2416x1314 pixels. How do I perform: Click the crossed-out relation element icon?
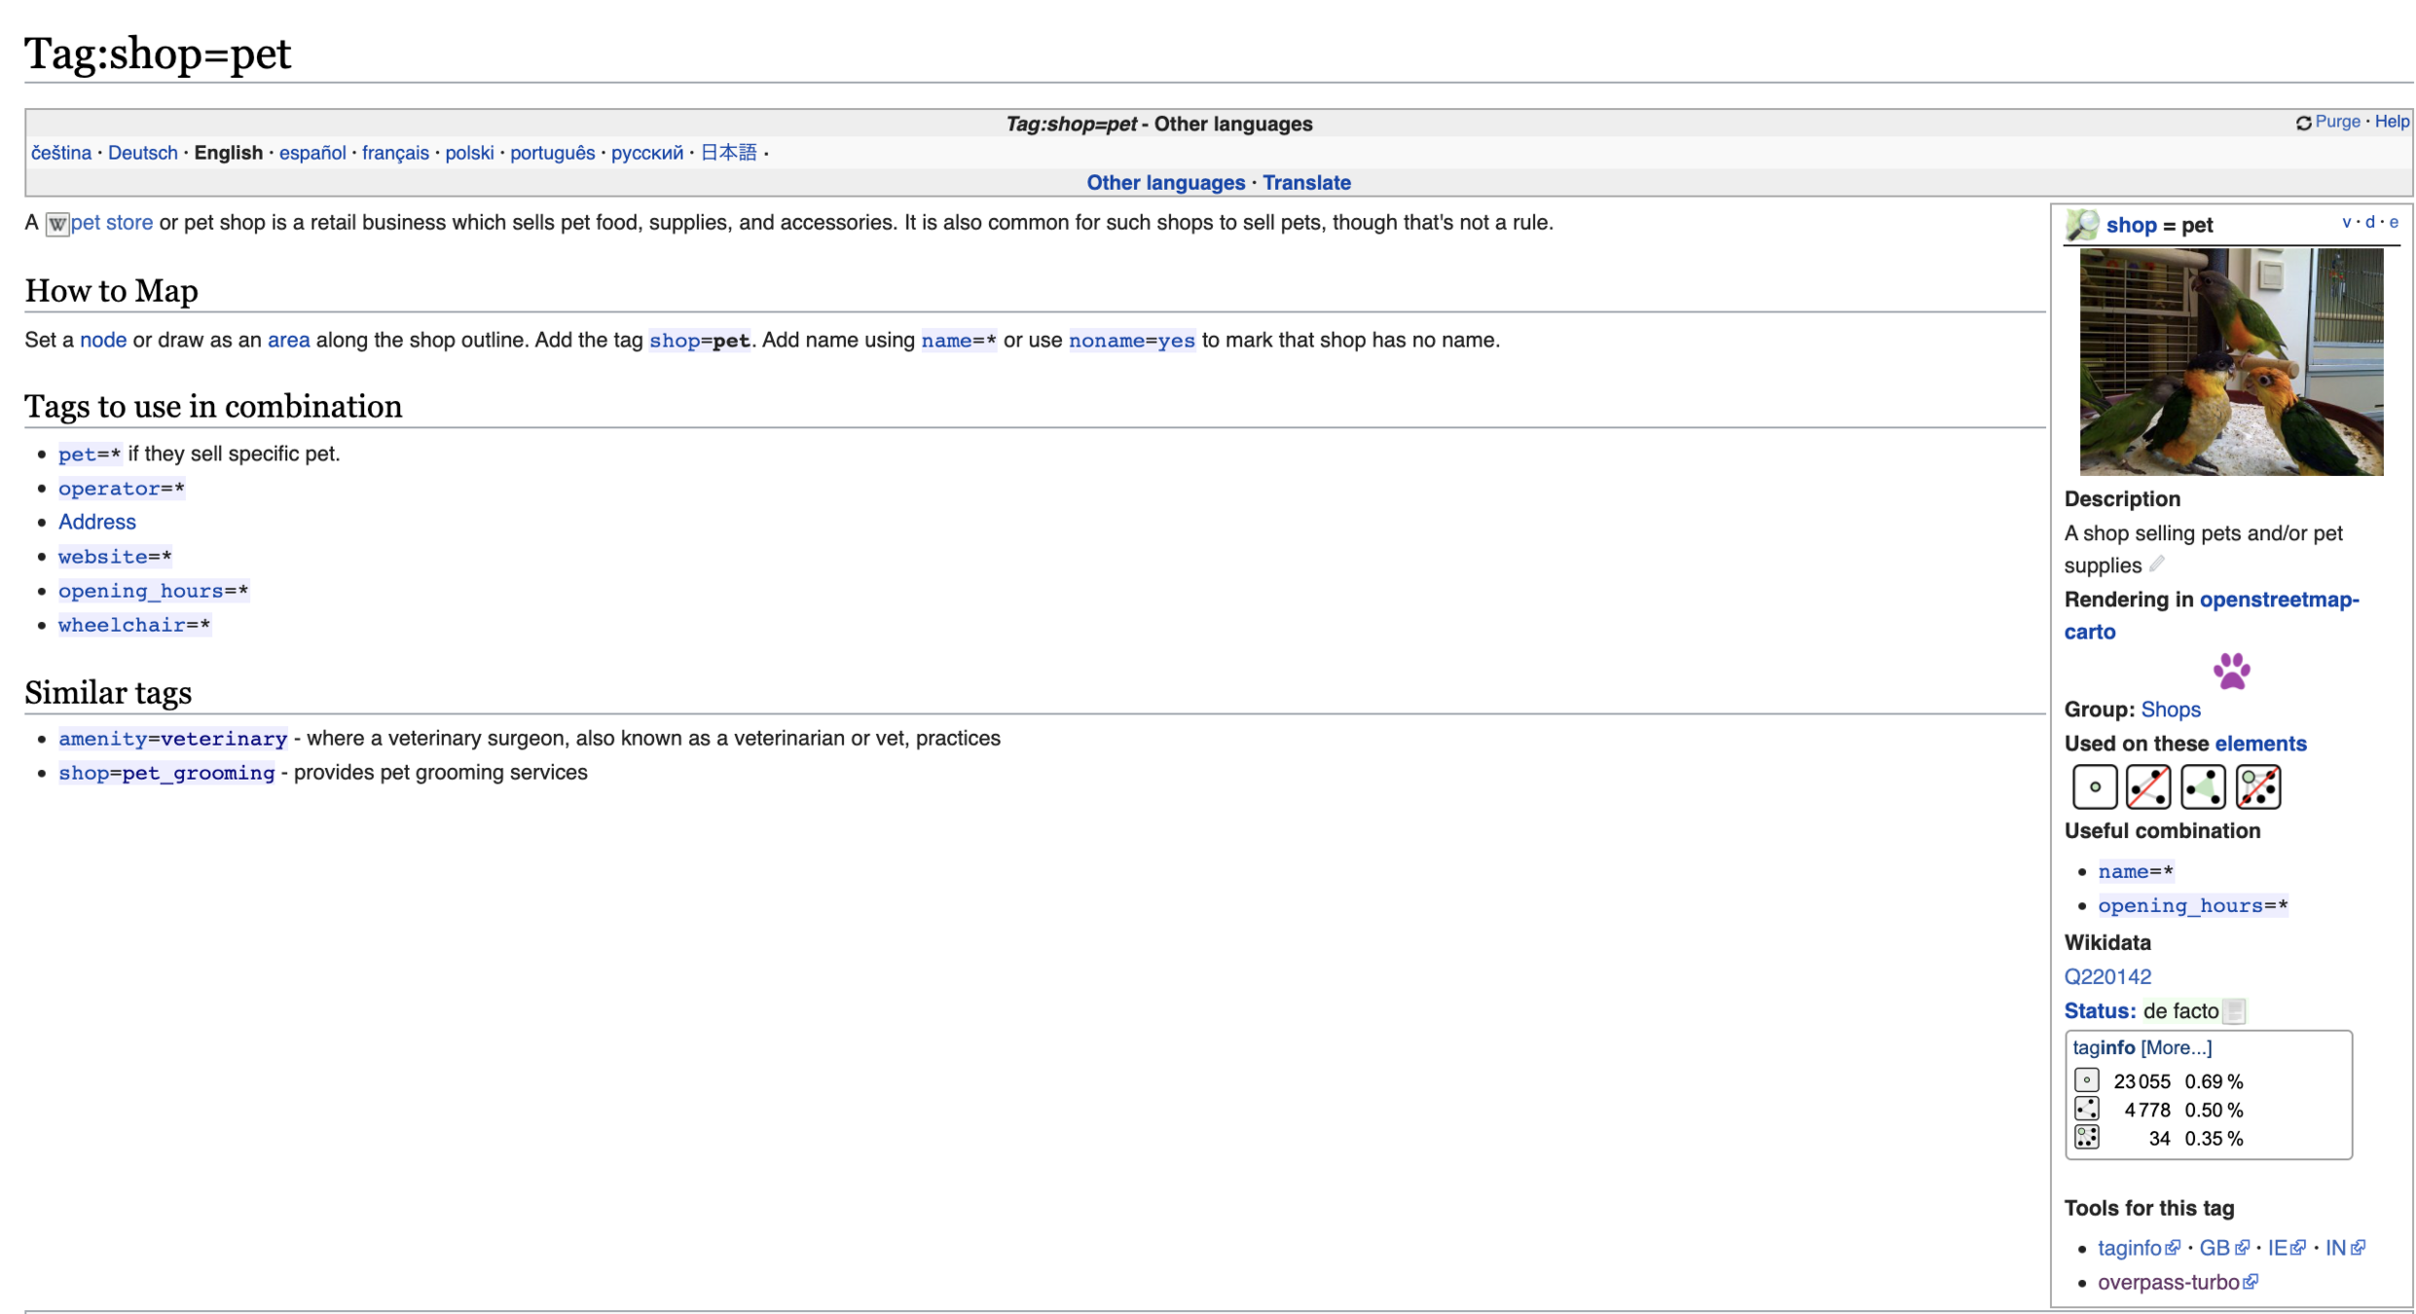tap(2257, 786)
